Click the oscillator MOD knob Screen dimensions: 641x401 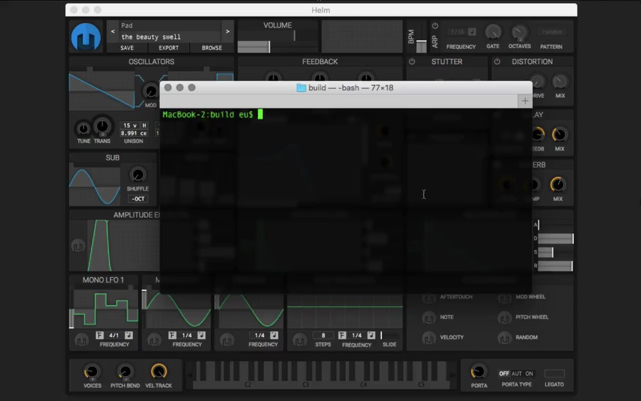pos(151,91)
